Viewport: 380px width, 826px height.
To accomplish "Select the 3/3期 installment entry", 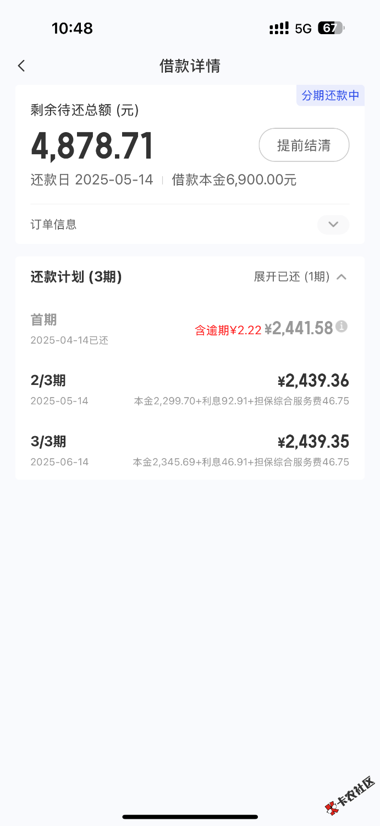I will point(48,442).
